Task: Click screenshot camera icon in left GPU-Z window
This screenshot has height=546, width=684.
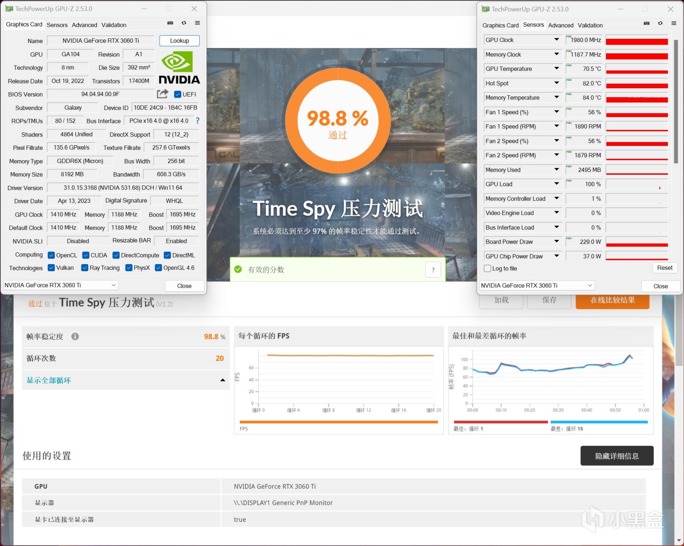Action: (170, 23)
